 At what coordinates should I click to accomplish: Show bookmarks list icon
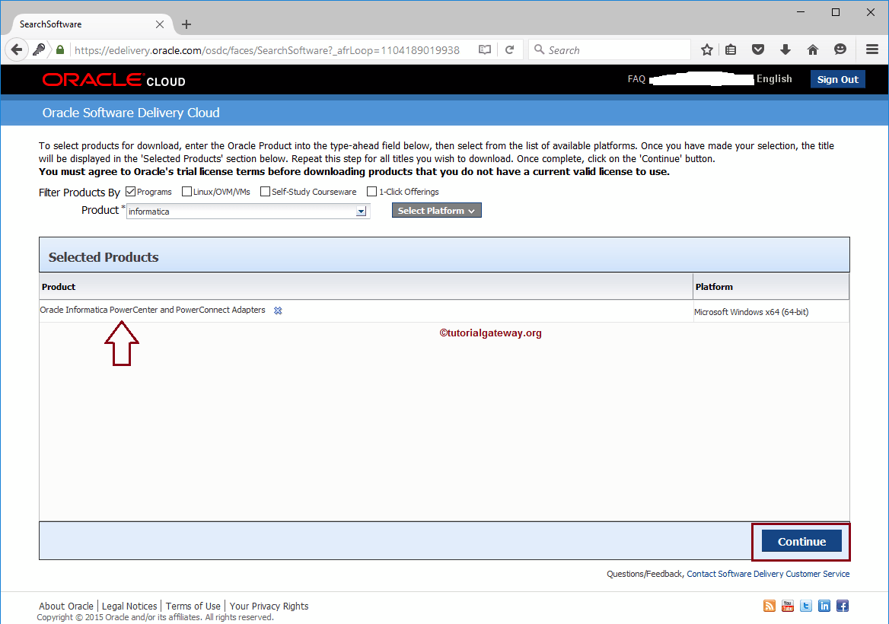point(731,50)
